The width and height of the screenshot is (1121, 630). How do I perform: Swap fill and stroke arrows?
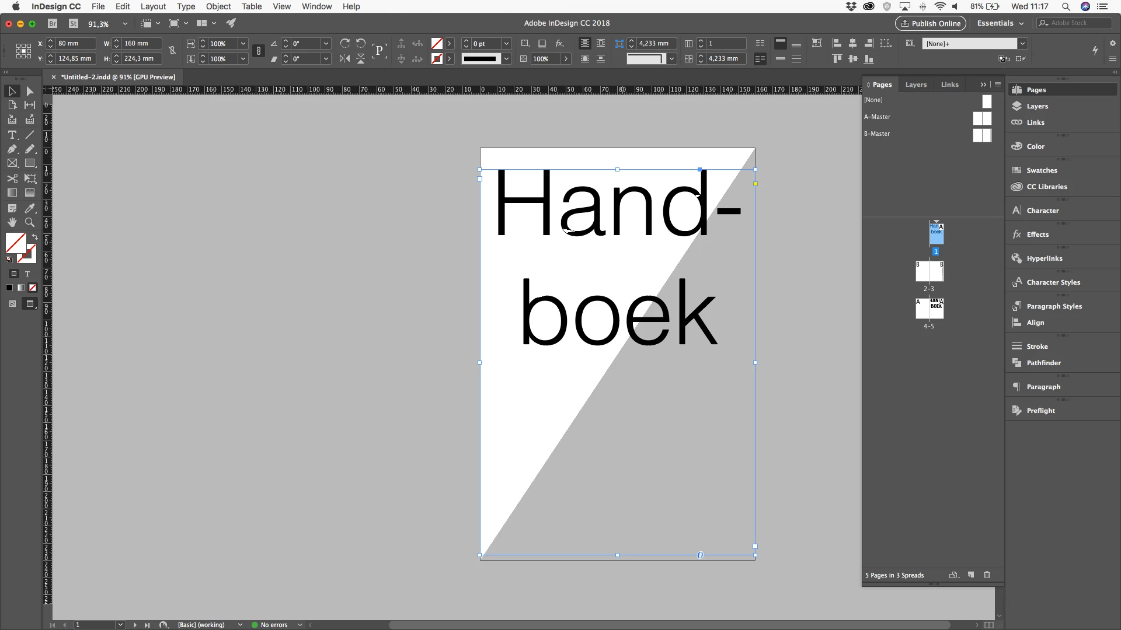35,237
